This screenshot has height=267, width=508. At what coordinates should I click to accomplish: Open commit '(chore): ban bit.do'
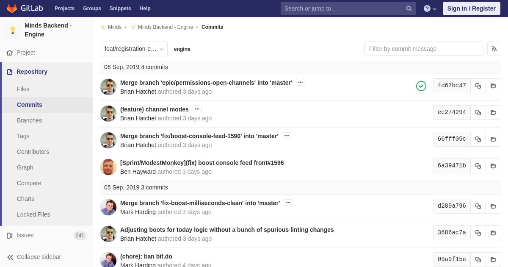click(146, 256)
